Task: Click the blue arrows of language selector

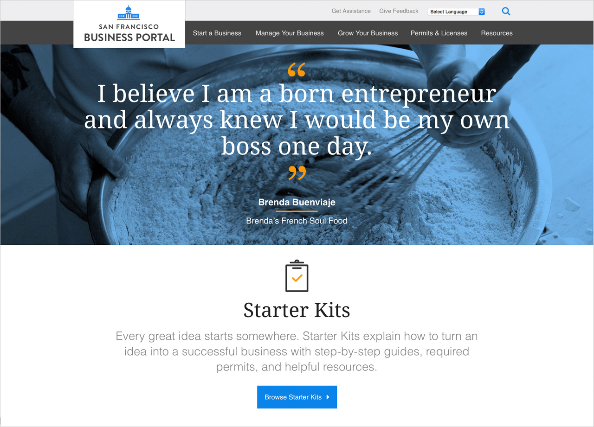Action: pos(482,12)
